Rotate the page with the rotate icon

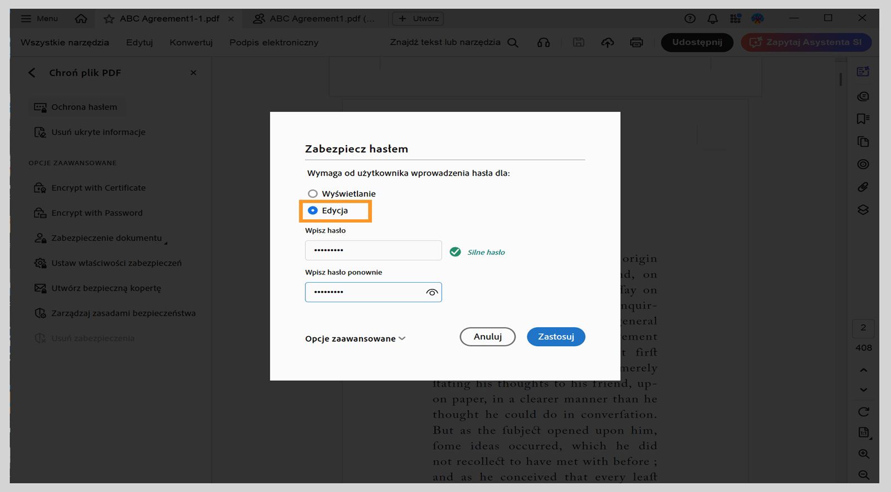click(x=864, y=412)
